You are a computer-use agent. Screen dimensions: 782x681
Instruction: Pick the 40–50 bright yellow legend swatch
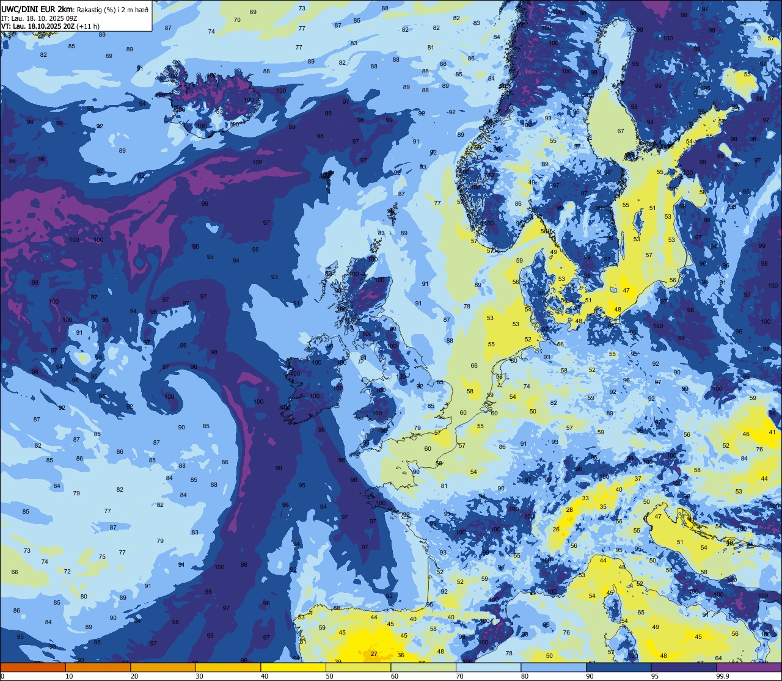[x=293, y=667]
